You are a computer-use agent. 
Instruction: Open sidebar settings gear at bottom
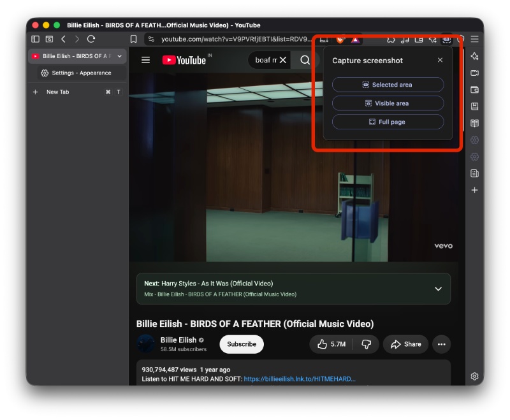pyautogui.click(x=474, y=377)
